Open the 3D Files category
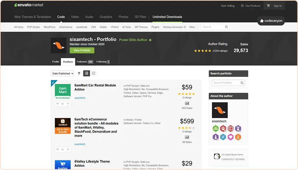Viewport: 298px width, 170px height. point(140,17)
